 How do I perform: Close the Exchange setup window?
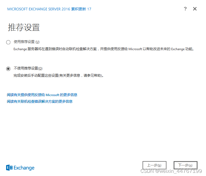click(195, 9)
